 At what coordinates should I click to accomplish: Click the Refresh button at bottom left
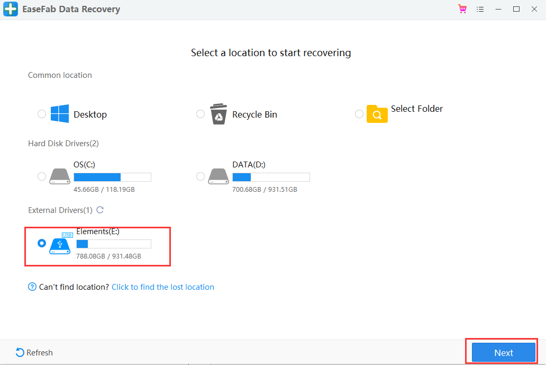34,353
